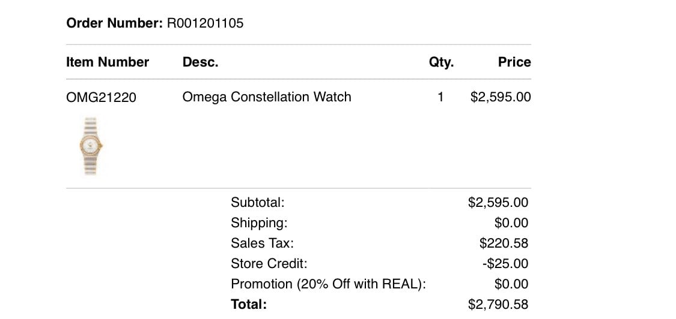Viewport: 676px width, 319px height.
Task: Click the Store Credit label
Action: (x=269, y=263)
